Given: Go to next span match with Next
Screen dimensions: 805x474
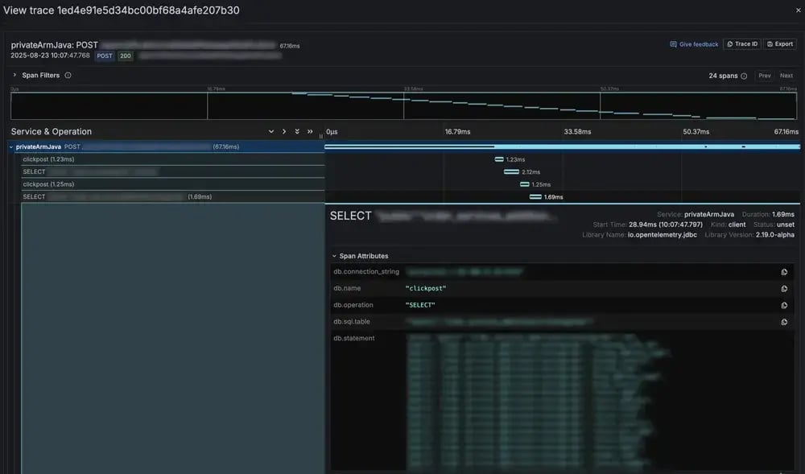Looking at the screenshot, I should click(786, 76).
